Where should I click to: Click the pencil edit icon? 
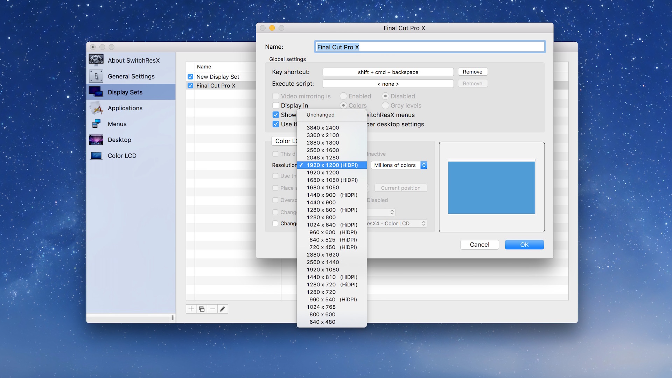[223, 309]
